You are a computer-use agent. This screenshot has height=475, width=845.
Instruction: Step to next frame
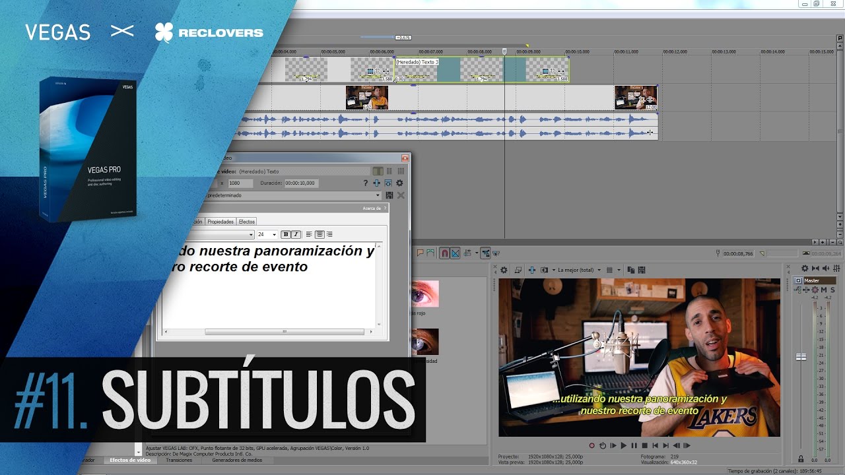click(687, 445)
